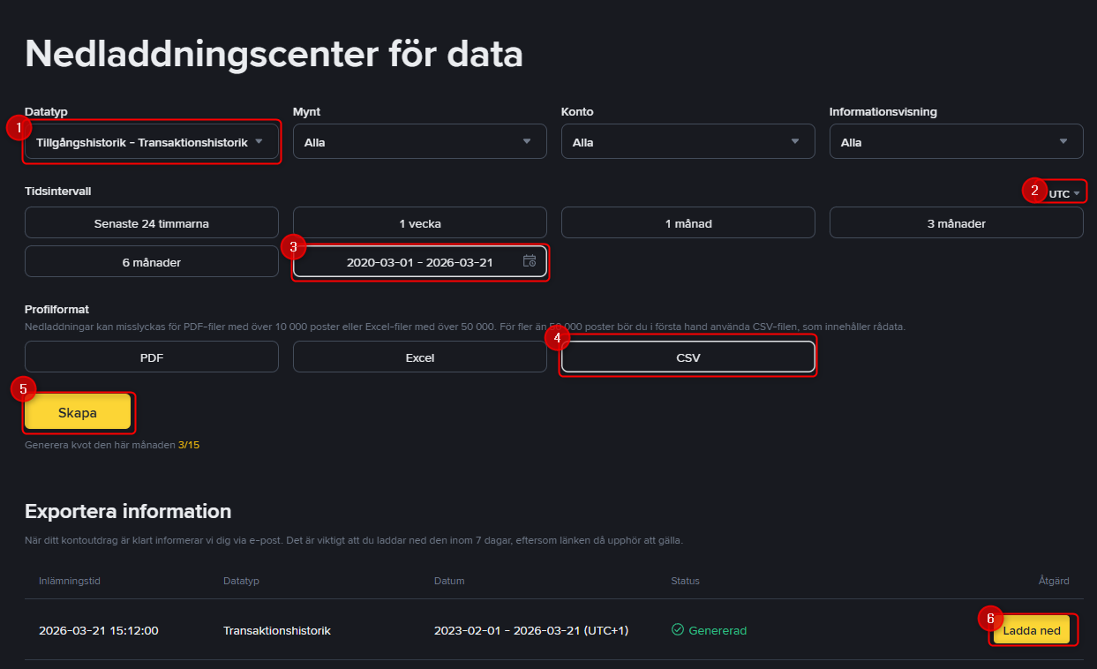Click the Skapa button
This screenshot has height=669, width=1097.
(x=79, y=412)
